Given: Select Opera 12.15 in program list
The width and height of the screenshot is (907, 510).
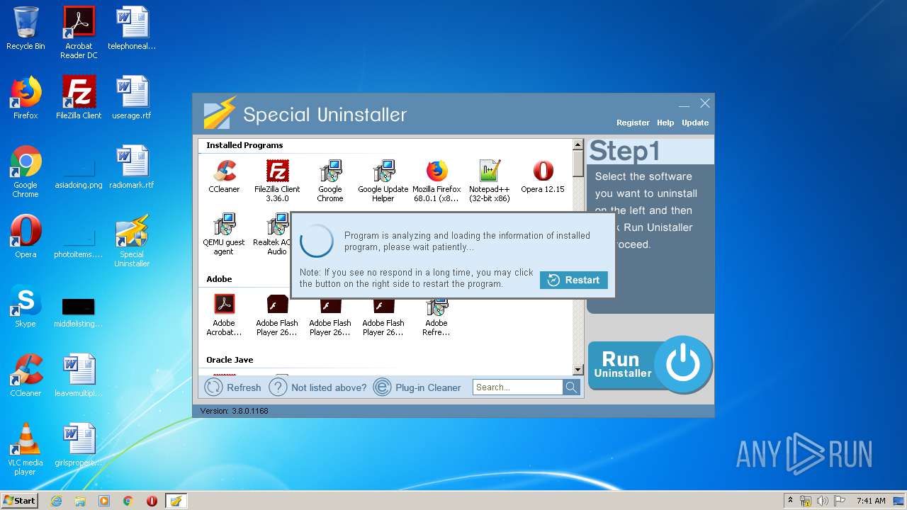Looking at the screenshot, I should coord(543,176).
